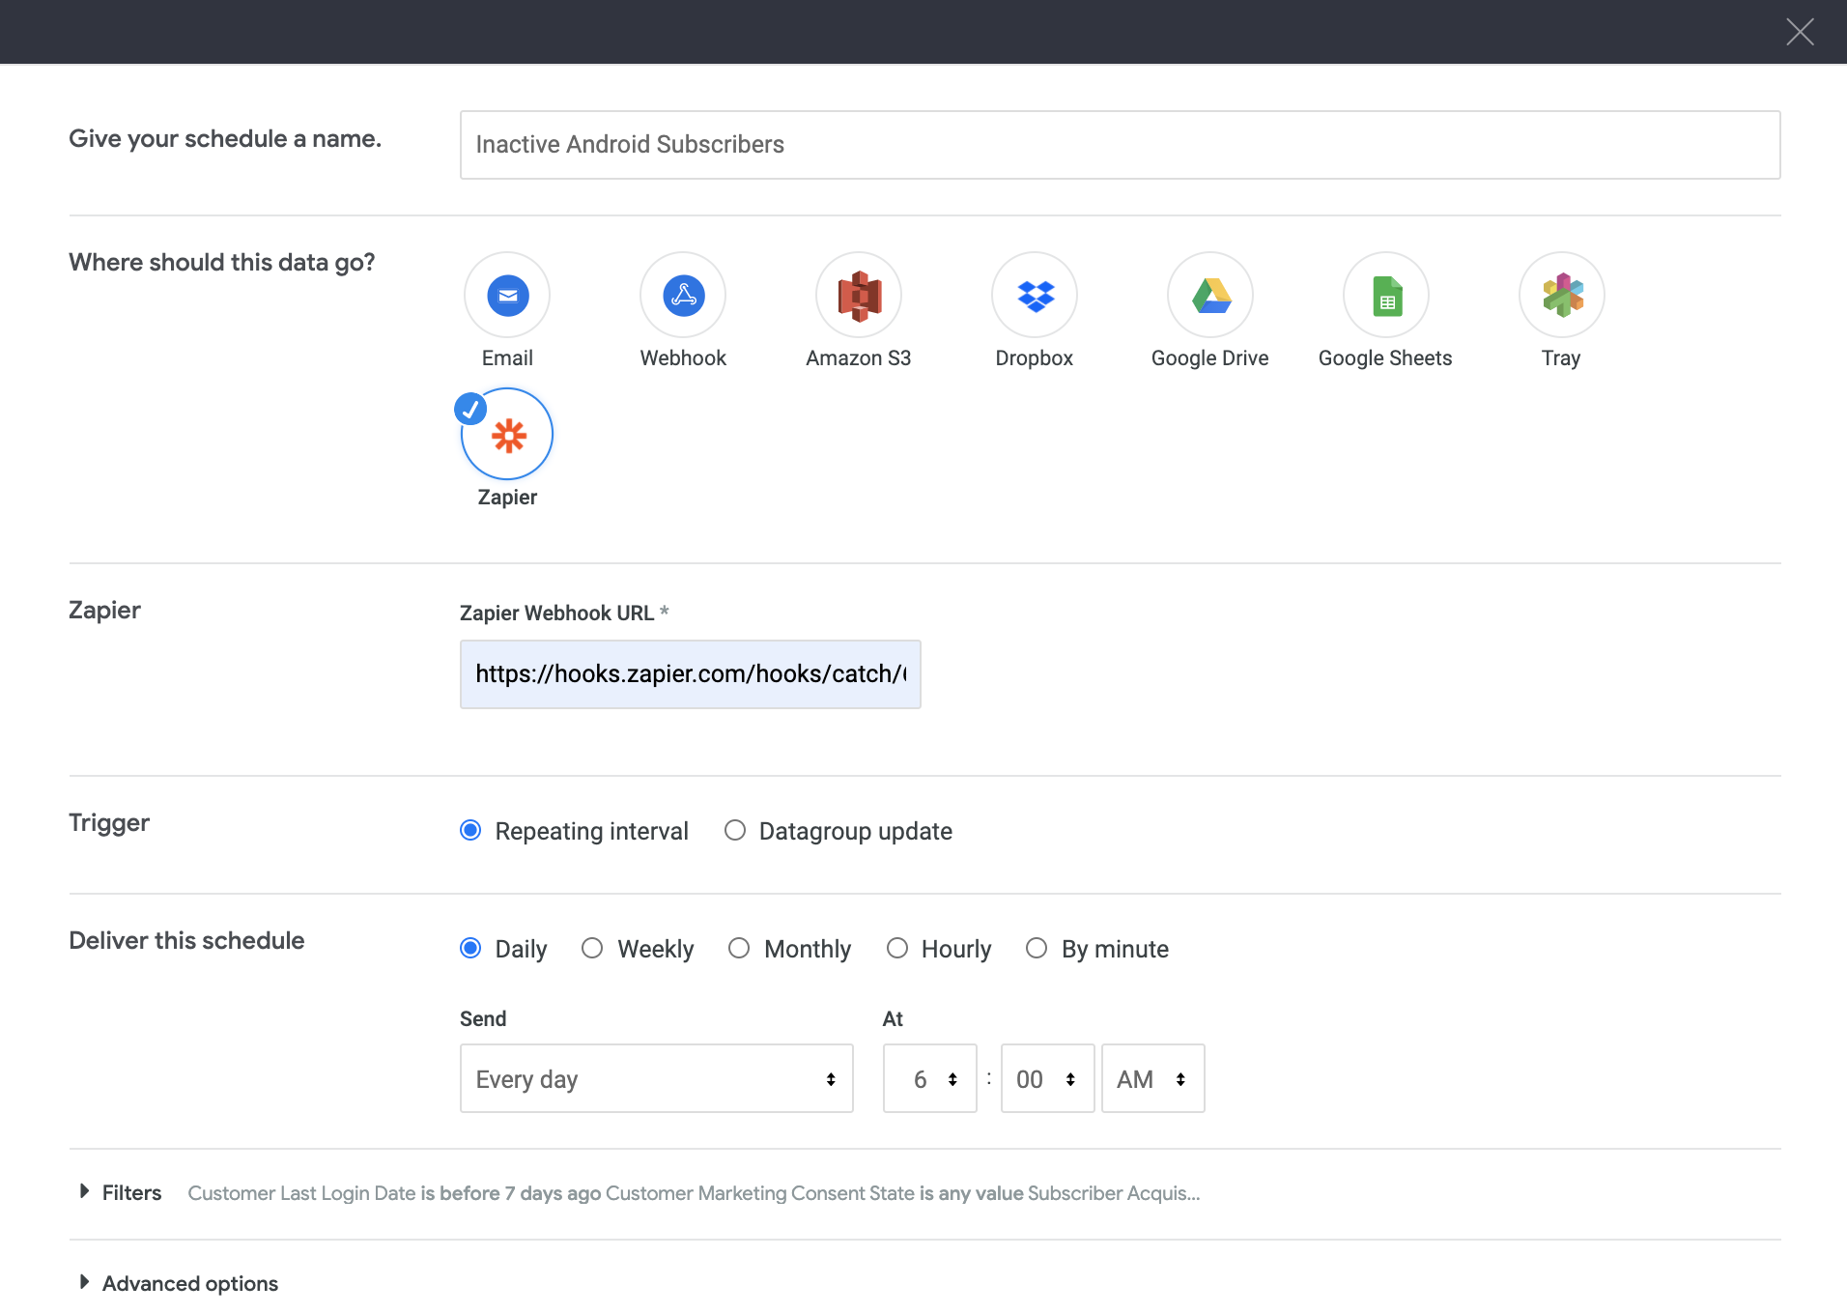Pick the Tray destination icon
Viewport: 1847px width, 1314px height.
pyautogui.click(x=1561, y=296)
